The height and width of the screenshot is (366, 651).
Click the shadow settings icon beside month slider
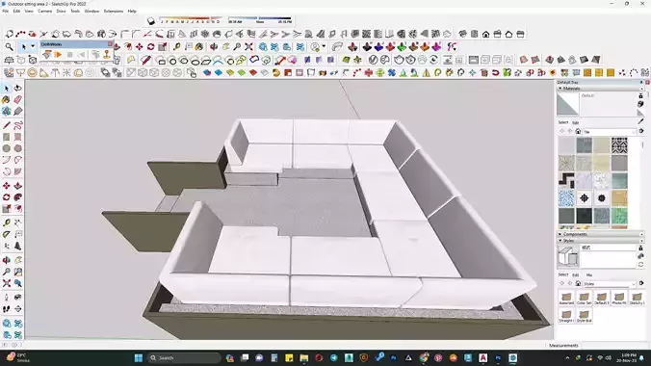(151, 20)
